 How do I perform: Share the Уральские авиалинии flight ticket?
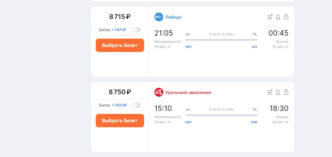[286, 92]
